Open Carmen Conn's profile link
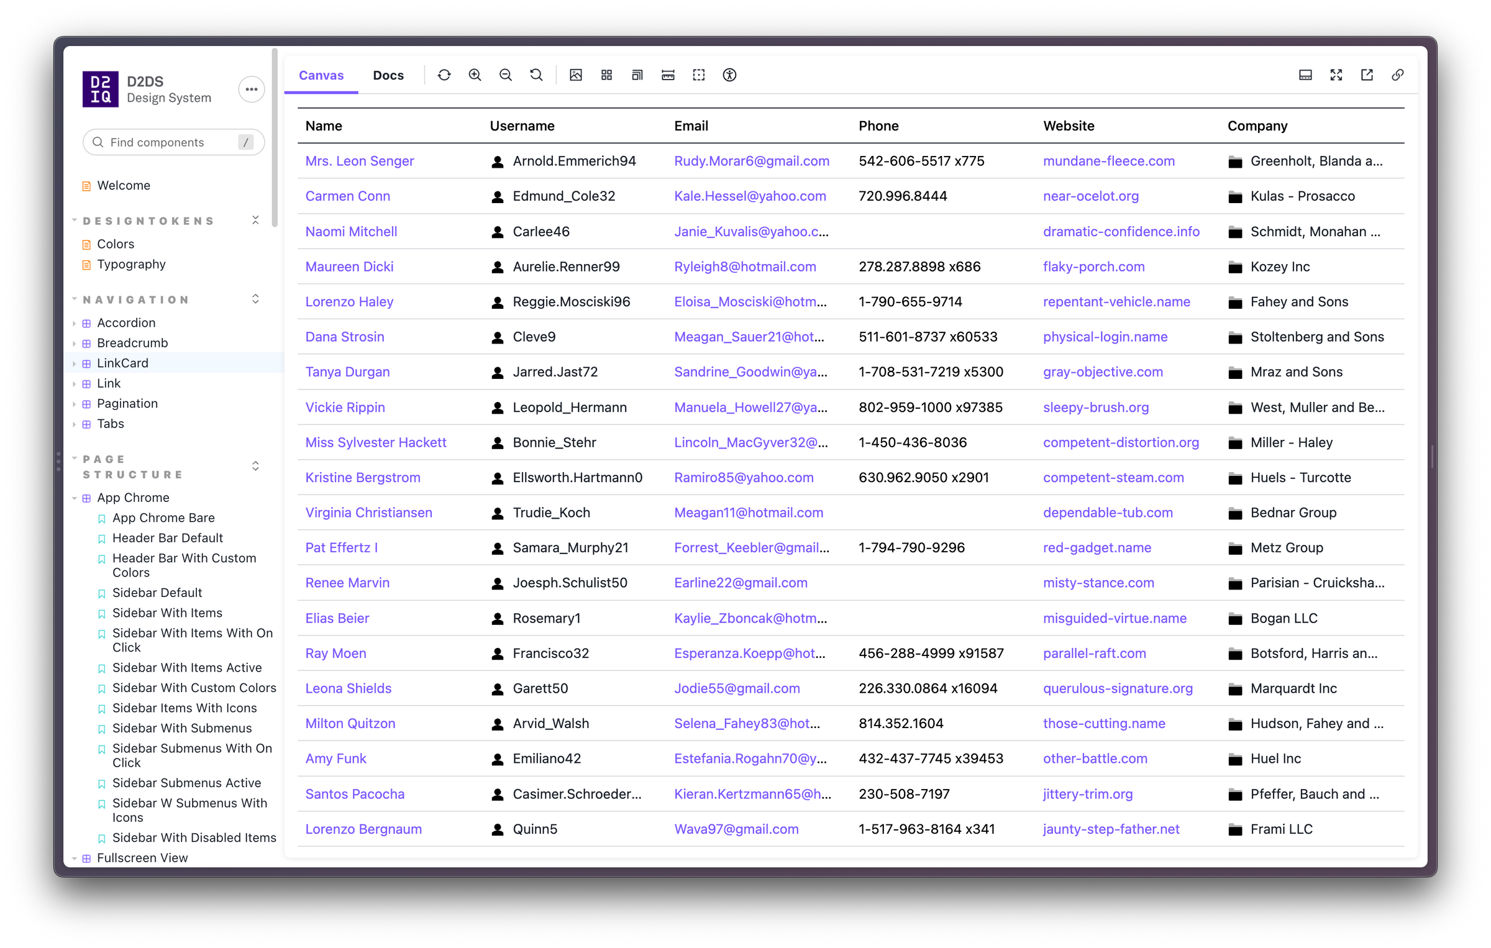 347,196
